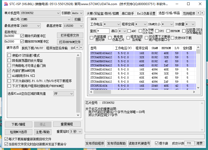This screenshot has height=150, width=208.
Task: Click left arrow of chip table horizontal scrollbar
Action: tap(91, 92)
